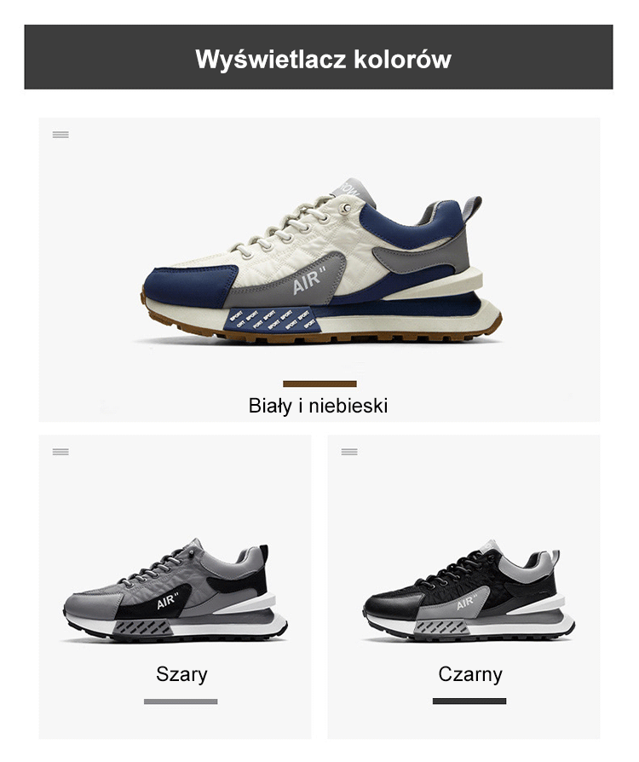Click the Biały i niebieski label
The height and width of the screenshot is (762, 639).
coord(319,406)
